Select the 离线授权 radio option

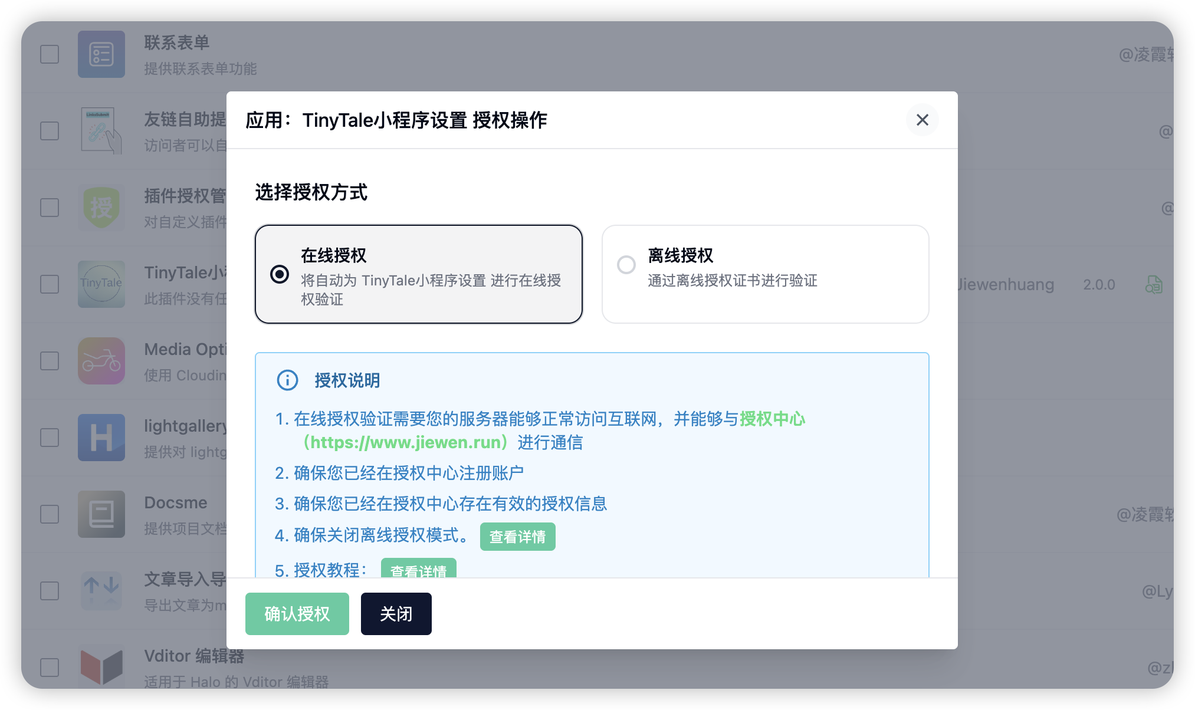tap(626, 265)
